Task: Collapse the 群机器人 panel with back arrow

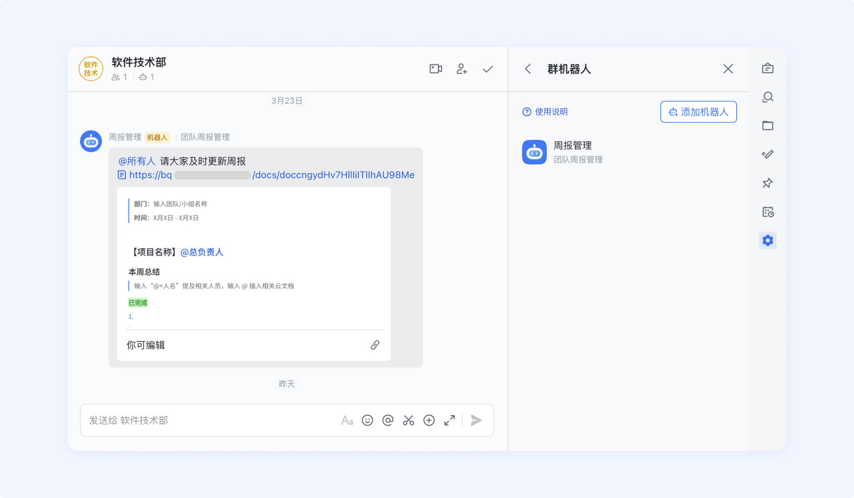Action: 528,69
